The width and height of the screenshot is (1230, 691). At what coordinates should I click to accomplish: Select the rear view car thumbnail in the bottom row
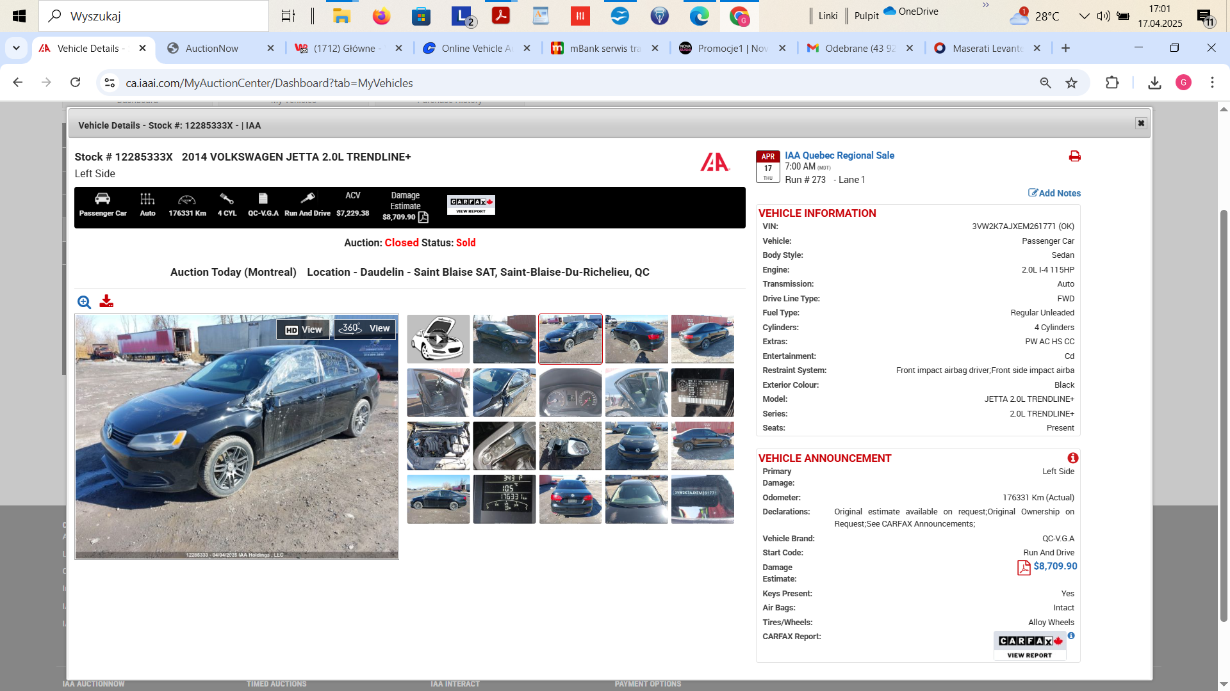pos(570,499)
